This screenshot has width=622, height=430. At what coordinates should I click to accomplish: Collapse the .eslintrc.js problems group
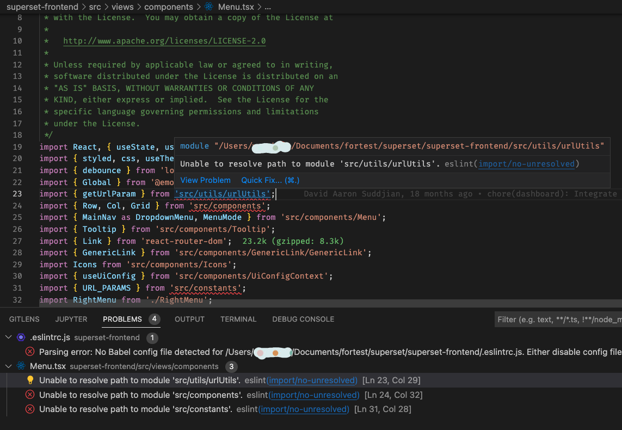click(8, 337)
